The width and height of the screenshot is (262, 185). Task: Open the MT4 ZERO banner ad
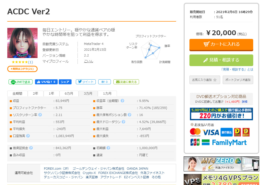point(221,164)
